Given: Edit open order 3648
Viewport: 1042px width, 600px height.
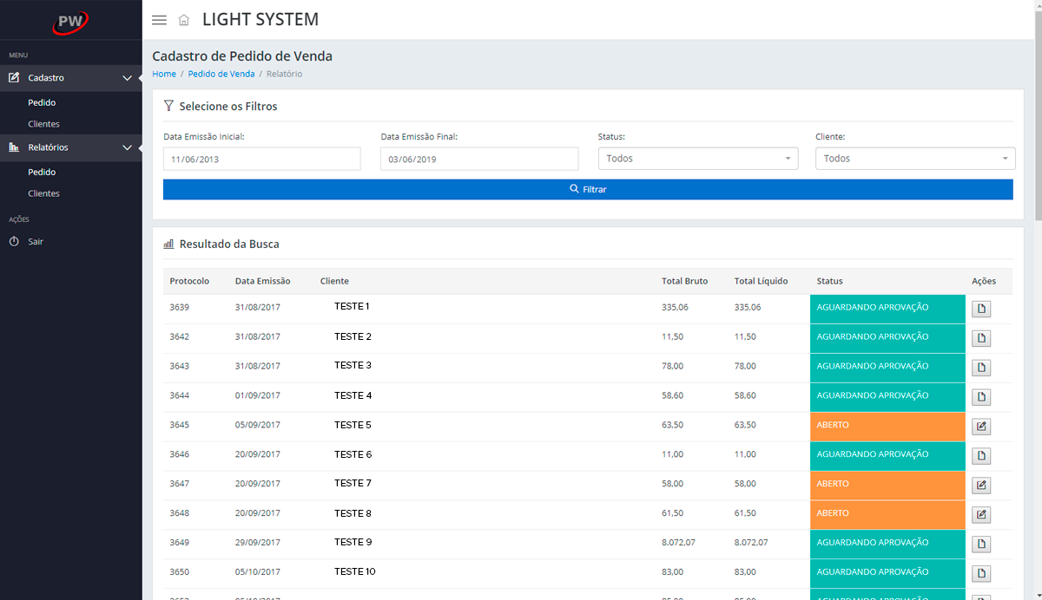Looking at the screenshot, I should (981, 516).
